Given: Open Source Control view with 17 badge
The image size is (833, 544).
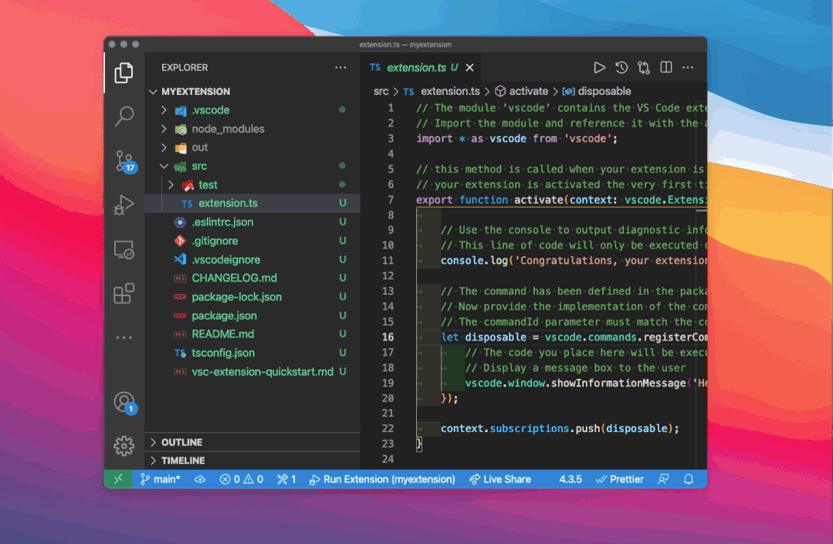Looking at the screenshot, I should (125, 160).
